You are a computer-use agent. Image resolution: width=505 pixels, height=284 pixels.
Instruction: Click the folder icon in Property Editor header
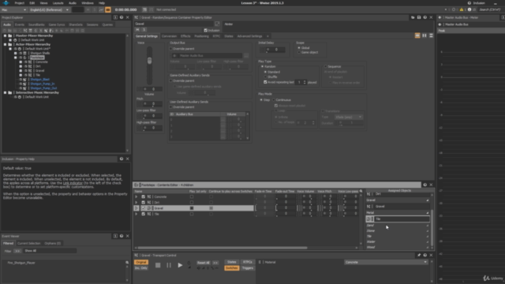point(413,17)
